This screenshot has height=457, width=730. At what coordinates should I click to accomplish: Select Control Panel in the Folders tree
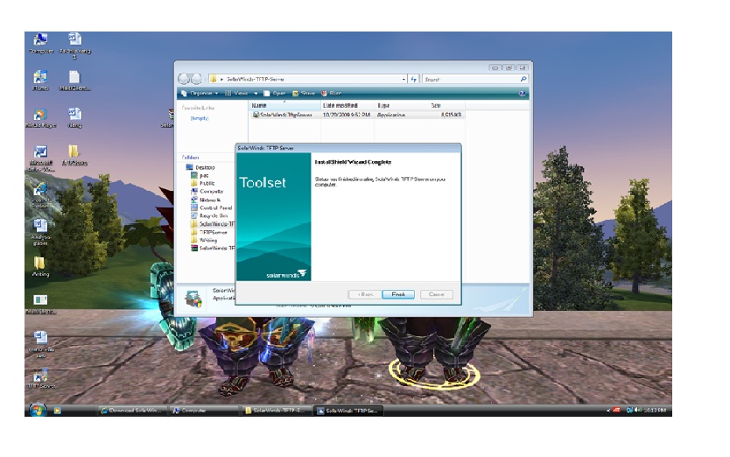point(211,207)
